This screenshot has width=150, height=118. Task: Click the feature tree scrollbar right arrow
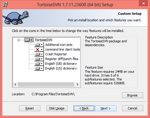click(x=78, y=85)
